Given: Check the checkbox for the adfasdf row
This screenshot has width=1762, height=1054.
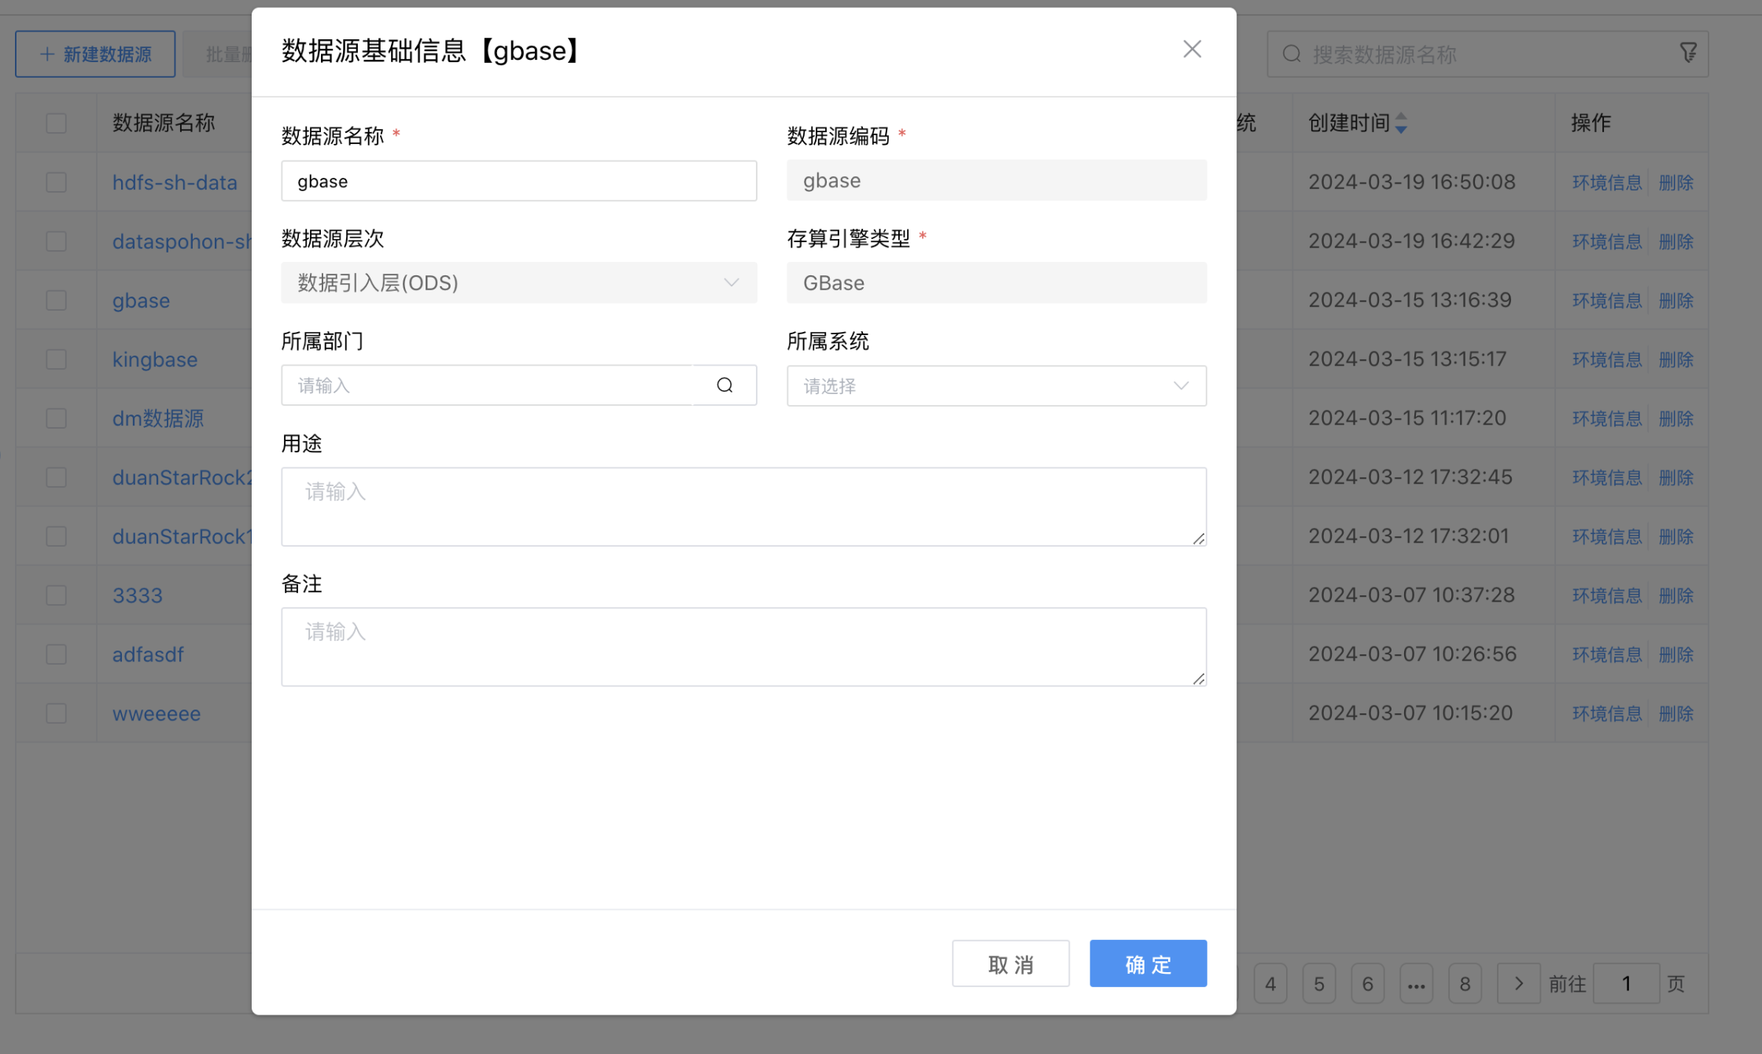Looking at the screenshot, I should click(56, 654).
